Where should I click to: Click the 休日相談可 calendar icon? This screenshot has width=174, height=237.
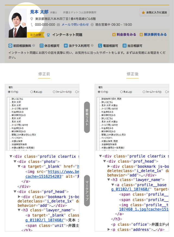point(42,46)
